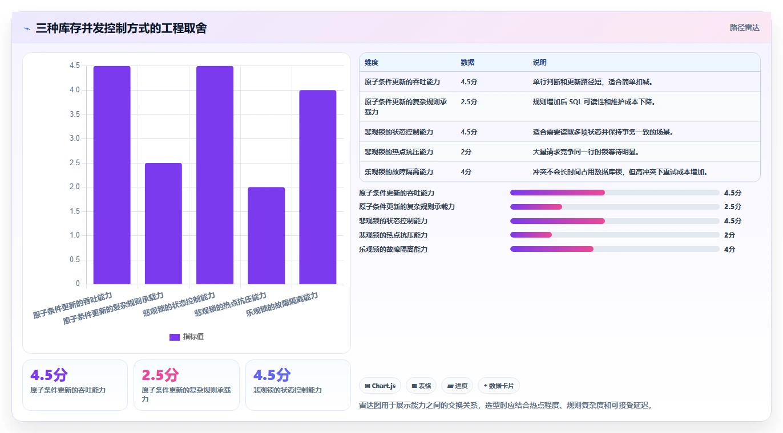
Task: Click the Chart.js tag
Action: point(380,386)
